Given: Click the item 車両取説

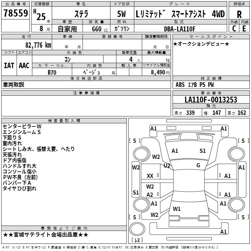Looking at the screenshot, I should coord(13,84).
